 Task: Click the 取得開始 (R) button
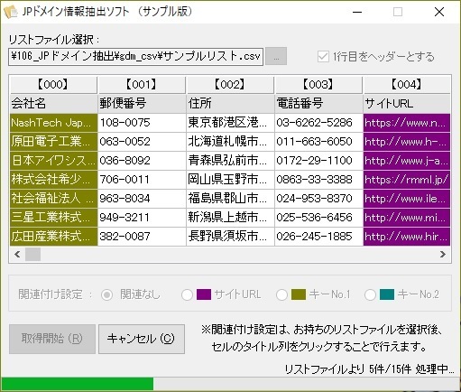click(52, 339)
